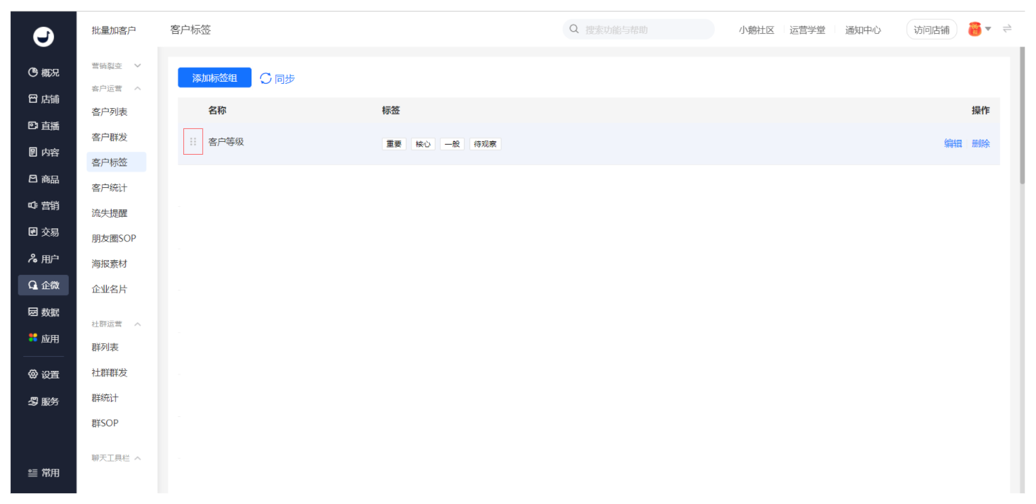Viewport: 1036px width, 504px height.
Task: Select 企微 in the left sidebar
Action: (x=43, y=286)
